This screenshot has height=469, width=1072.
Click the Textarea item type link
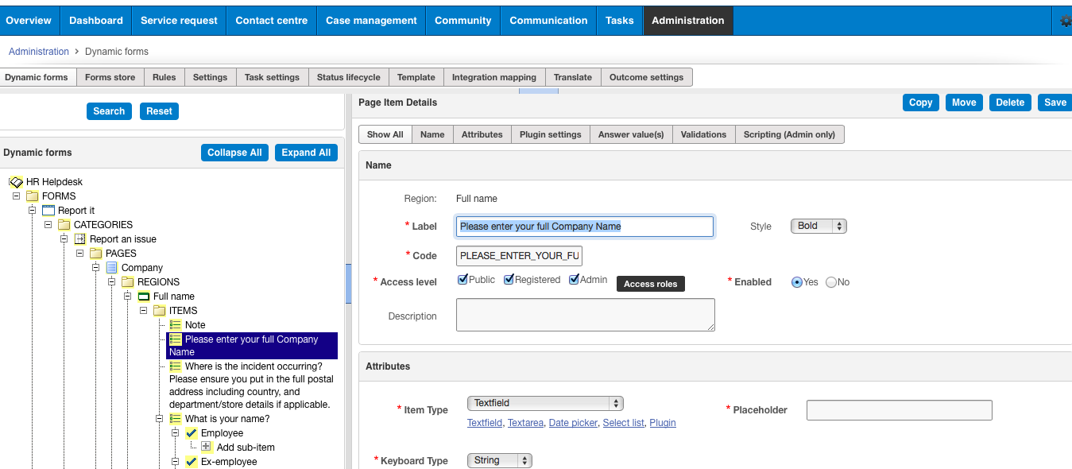(x=525, y=423)
